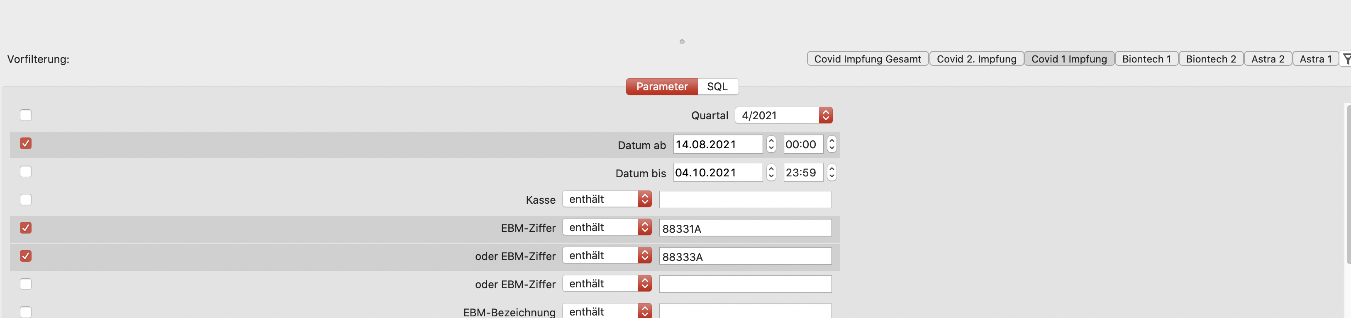The image size is (1351, 318).
Task: Switch to the SQL tab
Action: [x=717, y=87]
